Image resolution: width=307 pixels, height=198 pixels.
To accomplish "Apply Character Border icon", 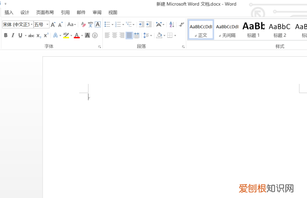I will pyautogui.click(x=98, y=25).
